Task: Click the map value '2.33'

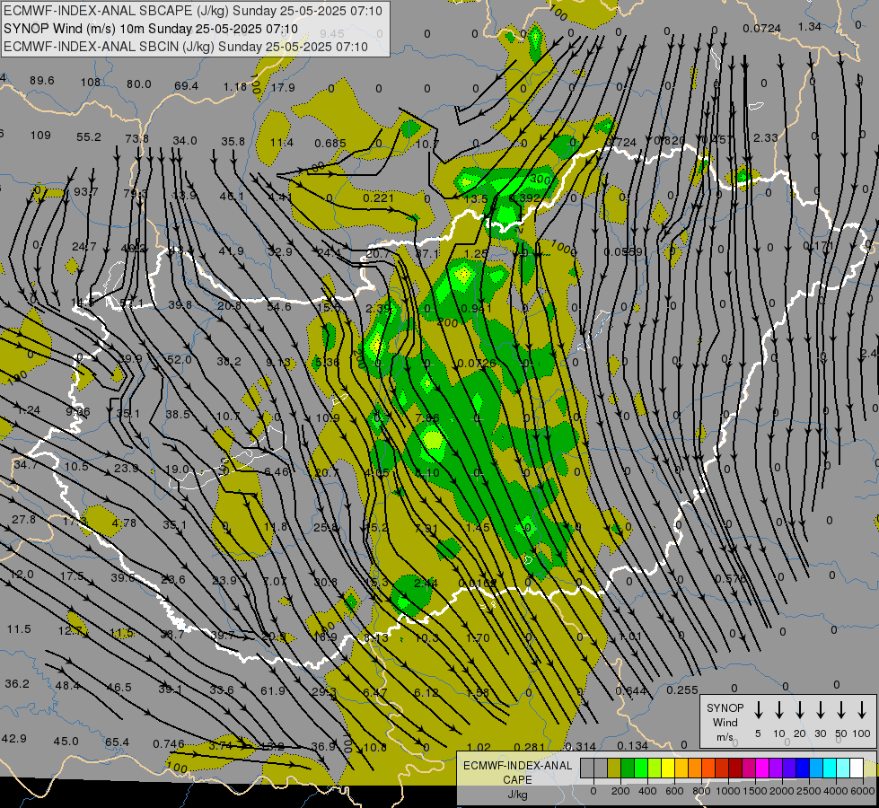Action: (x=765, y=137)
